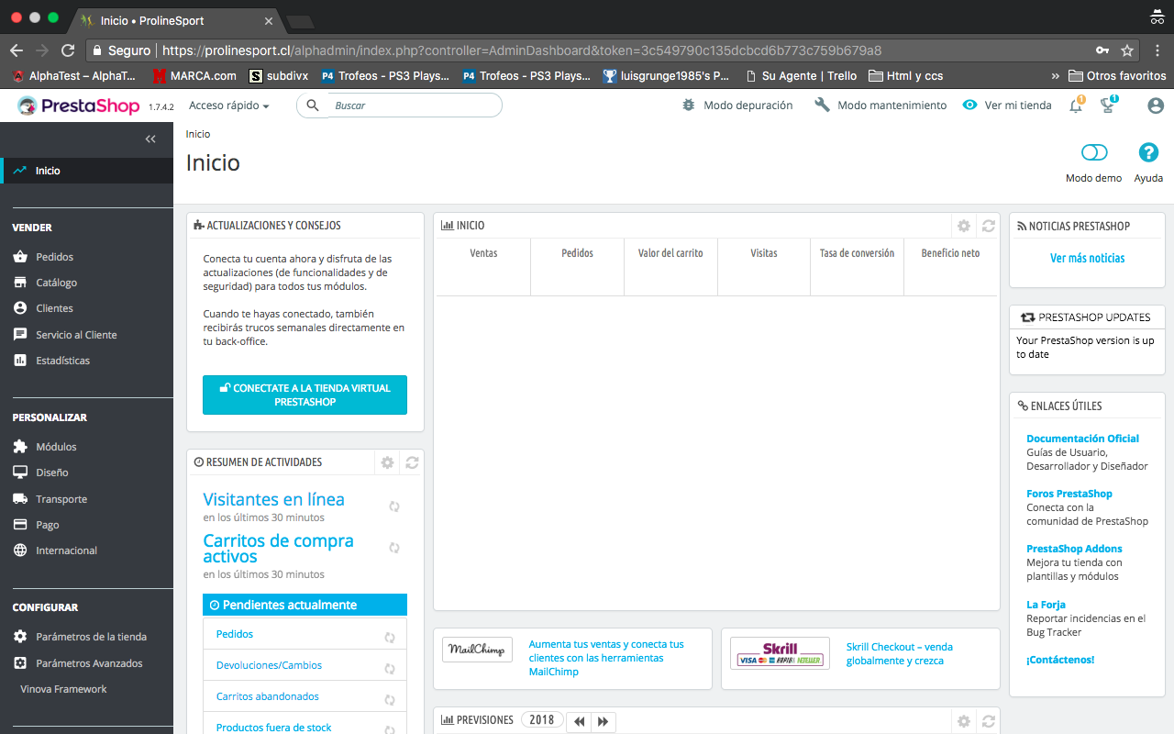1174x734 pixels.
Task: Open the user profile avatar icon
Action: tap(1156, 106)
